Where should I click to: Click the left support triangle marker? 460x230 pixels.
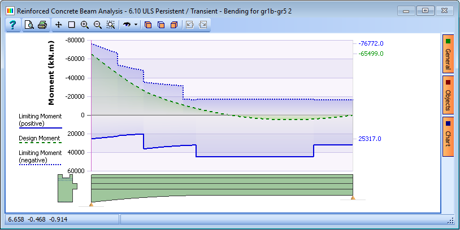[x=91, y=205]
